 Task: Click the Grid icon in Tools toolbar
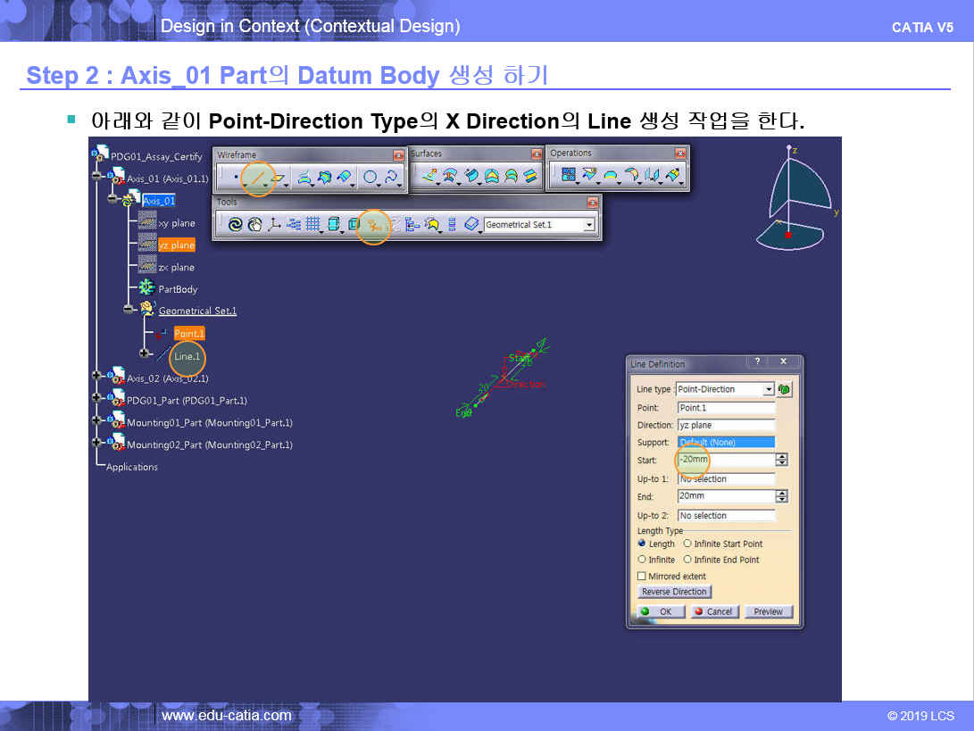pos(313,225)
